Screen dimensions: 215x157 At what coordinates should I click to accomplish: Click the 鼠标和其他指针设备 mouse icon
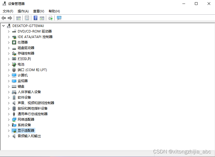pyautogui.click(x=14, y=109)
